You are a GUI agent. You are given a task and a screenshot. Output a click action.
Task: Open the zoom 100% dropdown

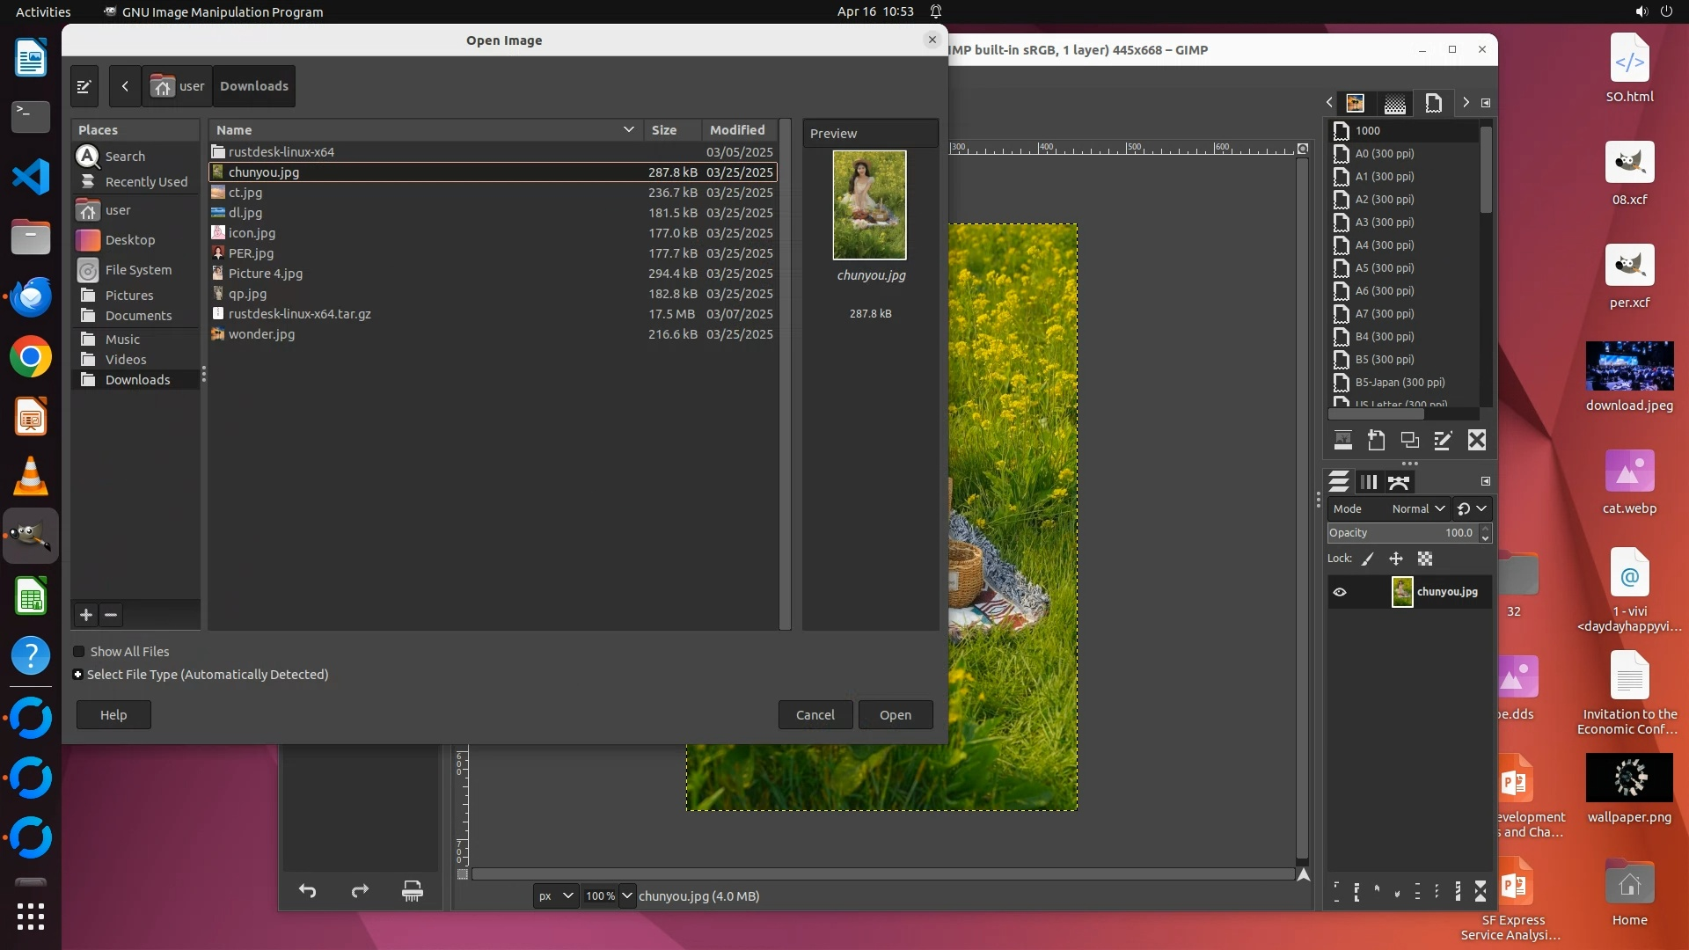pyautogui.click(x=626, y=896)
